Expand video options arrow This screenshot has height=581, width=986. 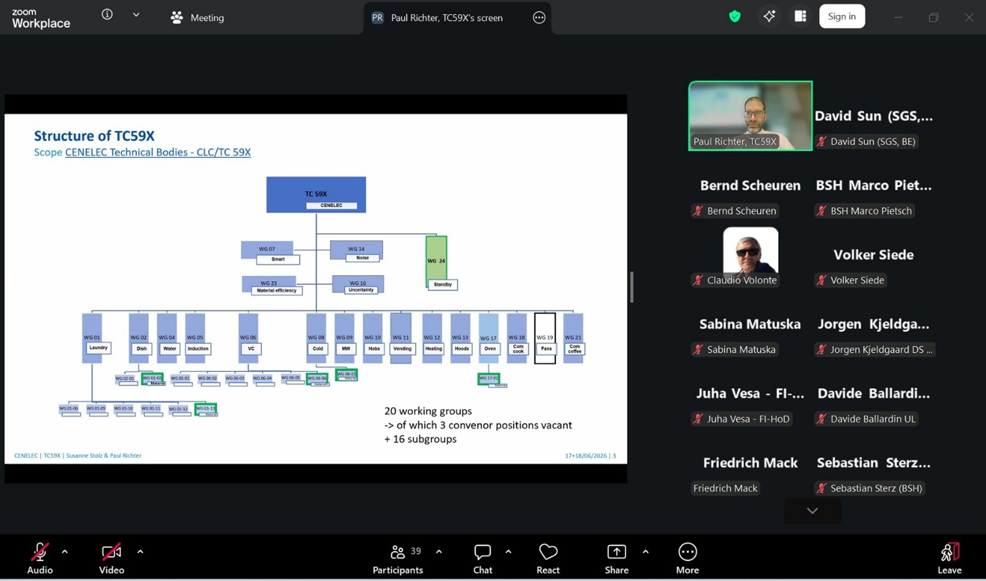coord(140,551)
